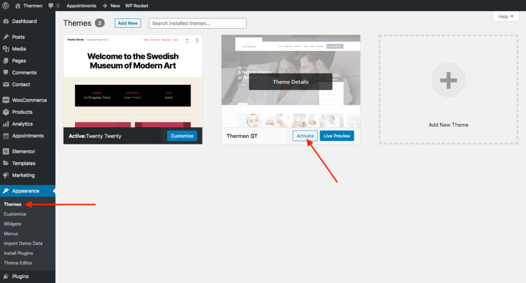Go to the Posts menu
This screenshot has width=526, height=283.
(x=18, y=37)
